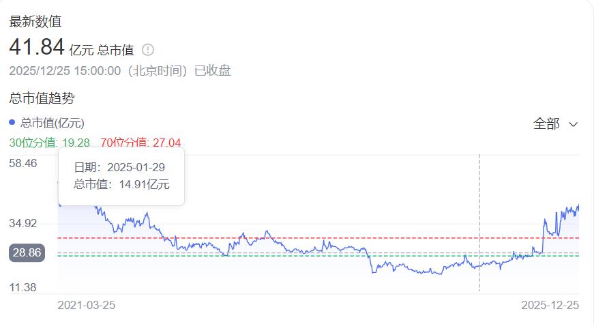
Task: Click the 58.46 y-axis maximum label
Action: 23,163
